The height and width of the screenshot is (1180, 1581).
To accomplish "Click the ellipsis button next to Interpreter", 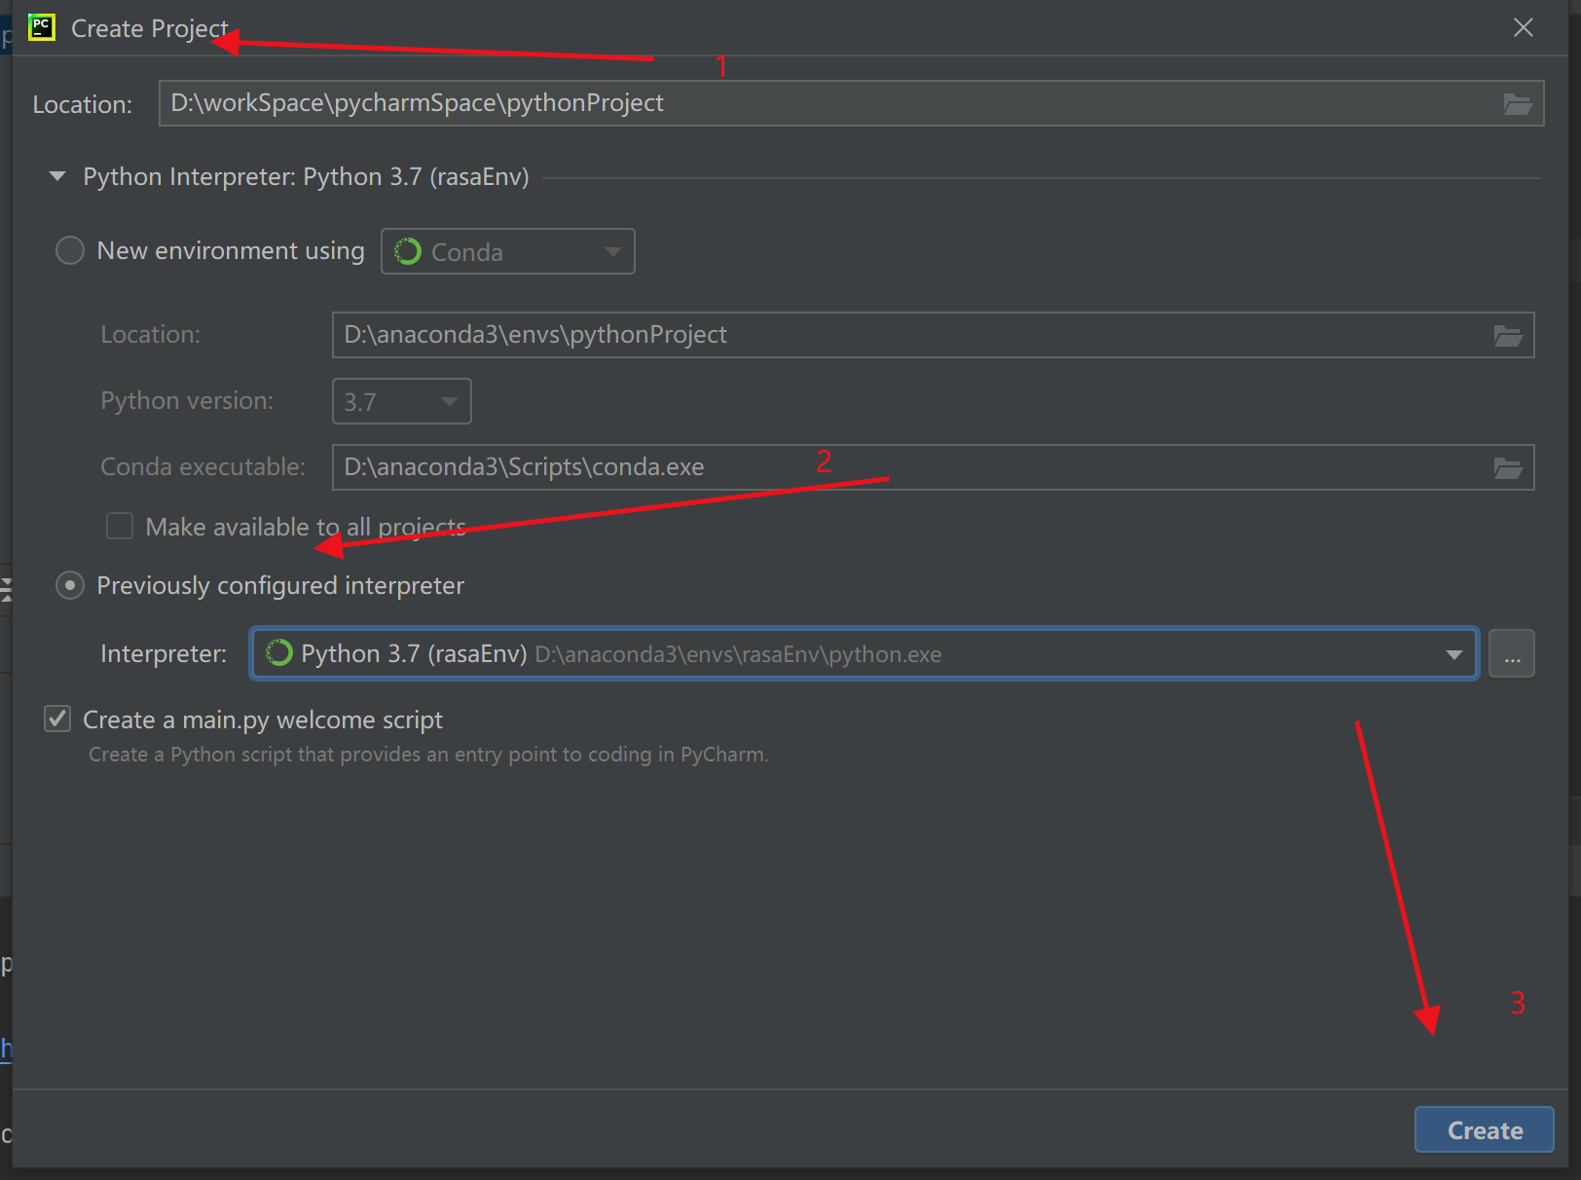I will [1512, 653].
